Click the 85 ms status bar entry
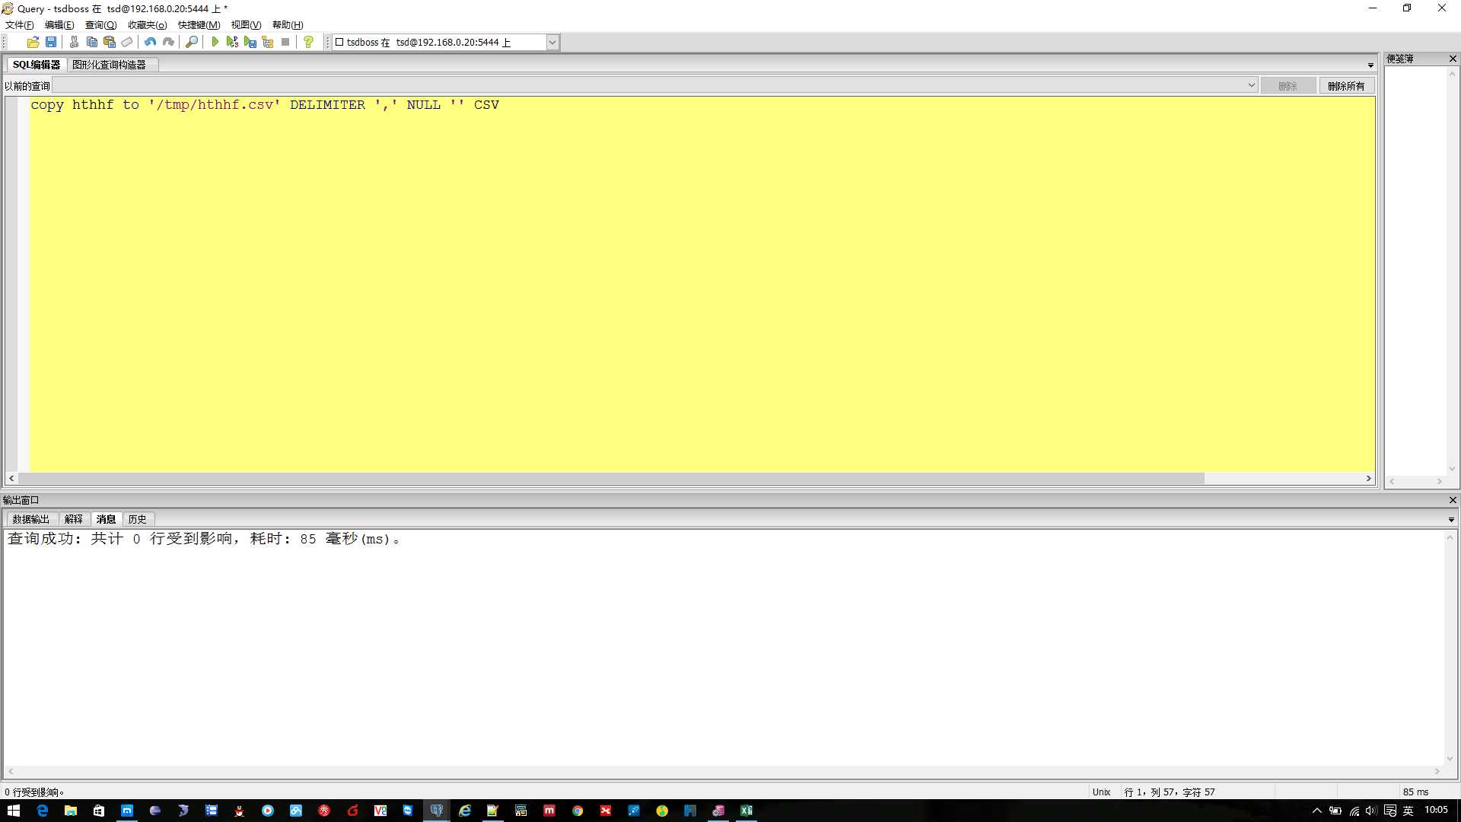 (1415, 792)
